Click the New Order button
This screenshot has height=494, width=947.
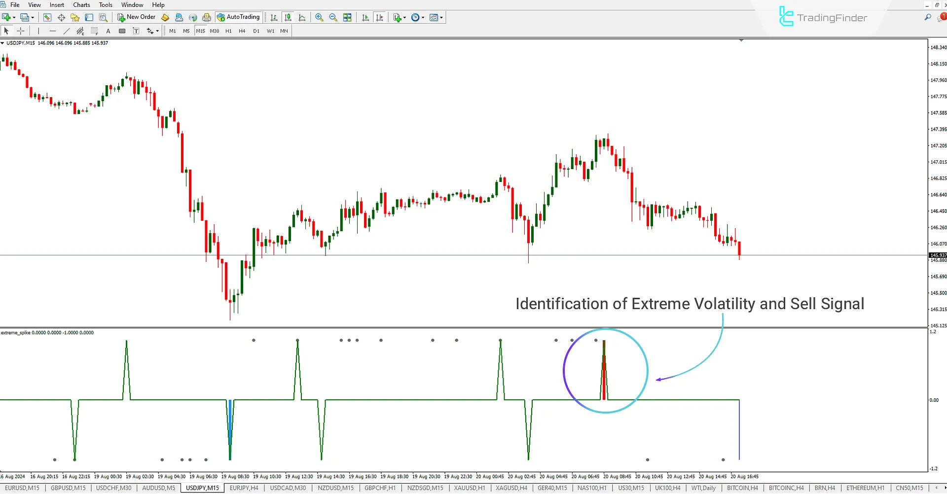(x=137, y=17)
